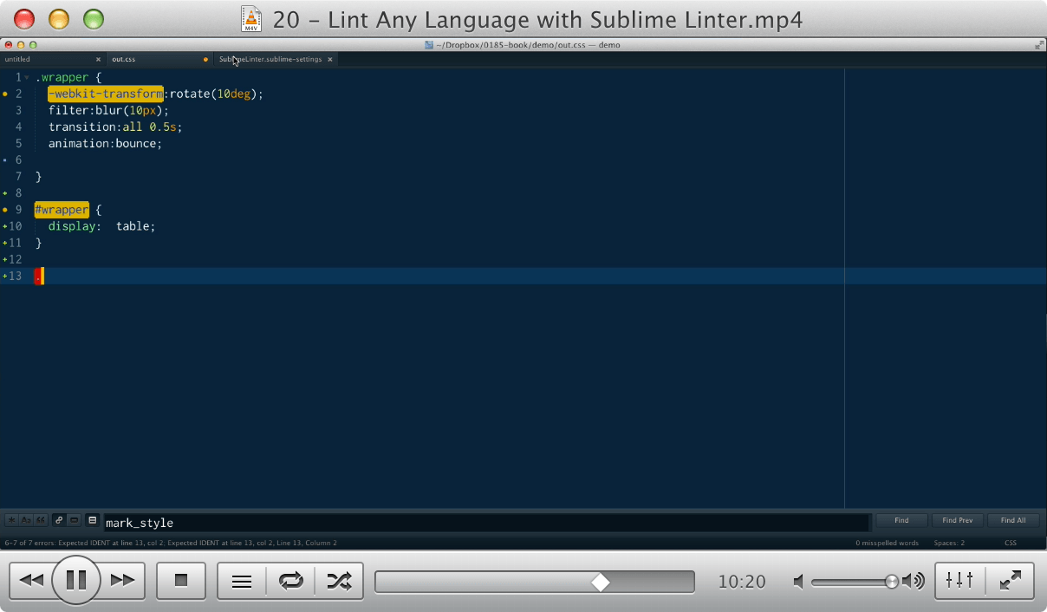This screenshot has width=1047, height=612.
Task: Open the CSS syntax selector in status bar
Action: pos(1010,541)
